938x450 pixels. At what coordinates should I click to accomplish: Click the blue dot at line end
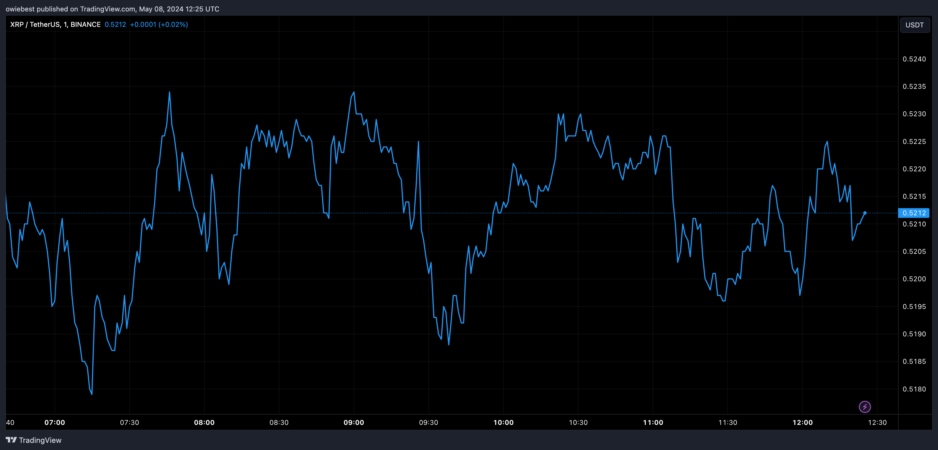865,213
